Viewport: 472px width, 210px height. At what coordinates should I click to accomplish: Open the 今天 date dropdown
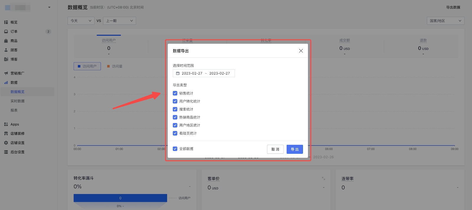[81, 21]
